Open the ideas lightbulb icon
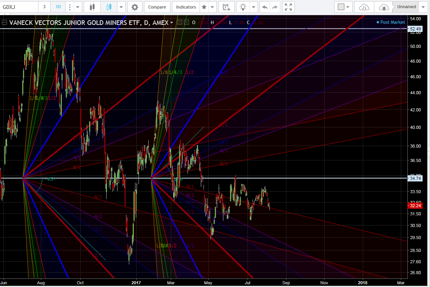Screen dimensions: 430x287 click(243, 7)
